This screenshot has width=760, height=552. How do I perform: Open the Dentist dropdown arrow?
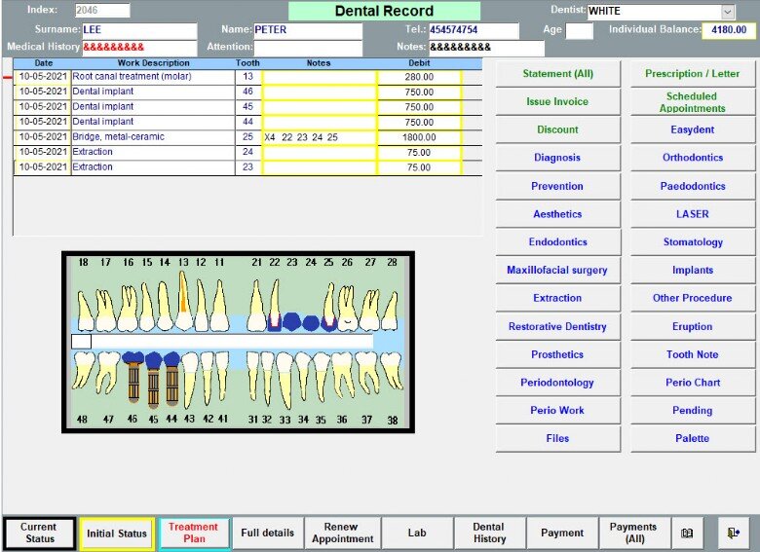pos(728,11)
